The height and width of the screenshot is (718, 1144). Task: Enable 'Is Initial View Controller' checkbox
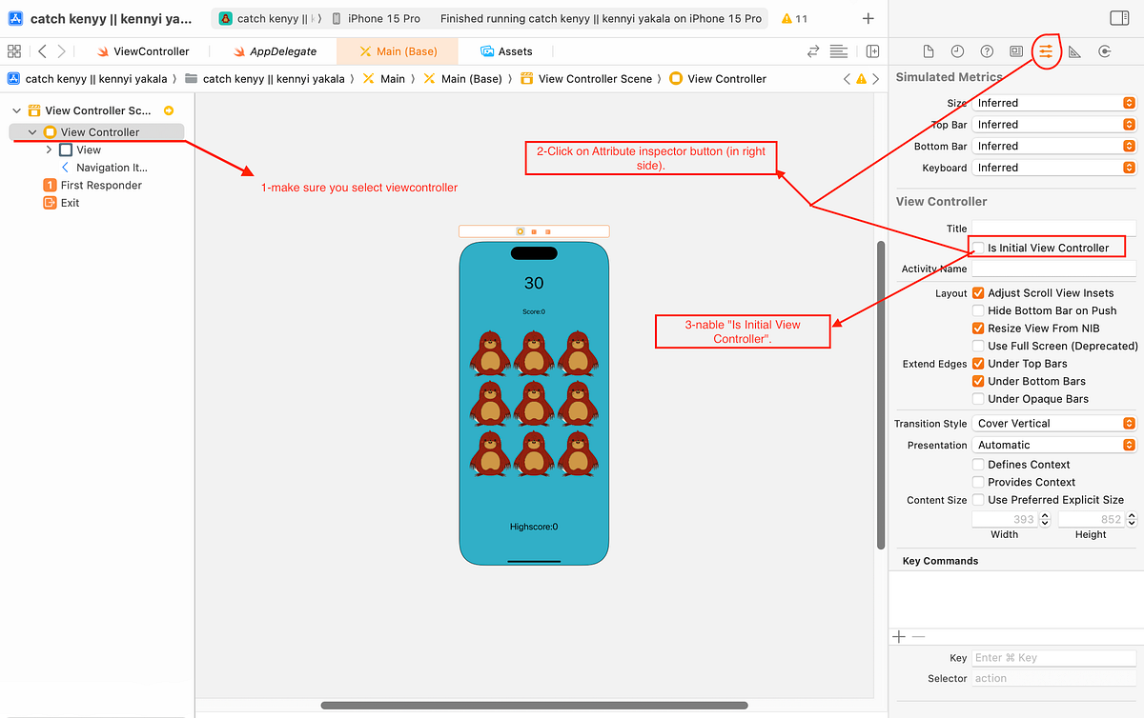point(977,247)
